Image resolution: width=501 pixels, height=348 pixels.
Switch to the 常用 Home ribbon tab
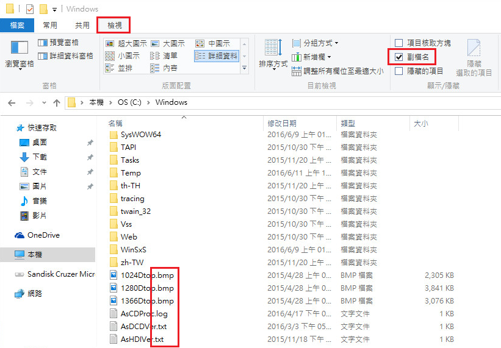pyautogui.click(x=50, y=25)
